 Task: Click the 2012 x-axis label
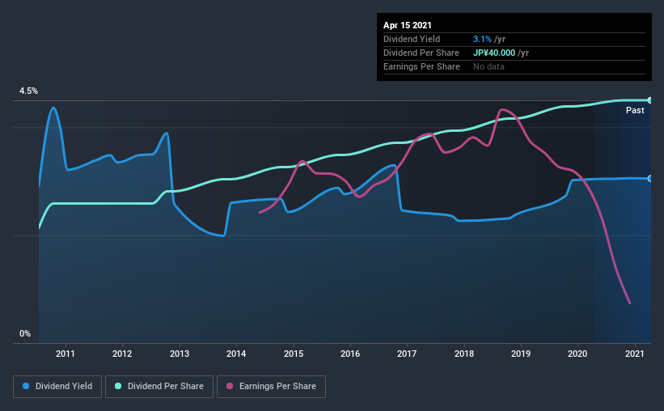[x=122, y=354]
